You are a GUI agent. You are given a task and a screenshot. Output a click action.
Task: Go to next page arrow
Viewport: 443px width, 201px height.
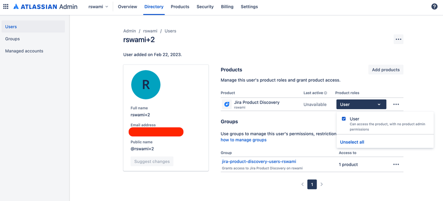pyautogui.click(x=321, y=184)
